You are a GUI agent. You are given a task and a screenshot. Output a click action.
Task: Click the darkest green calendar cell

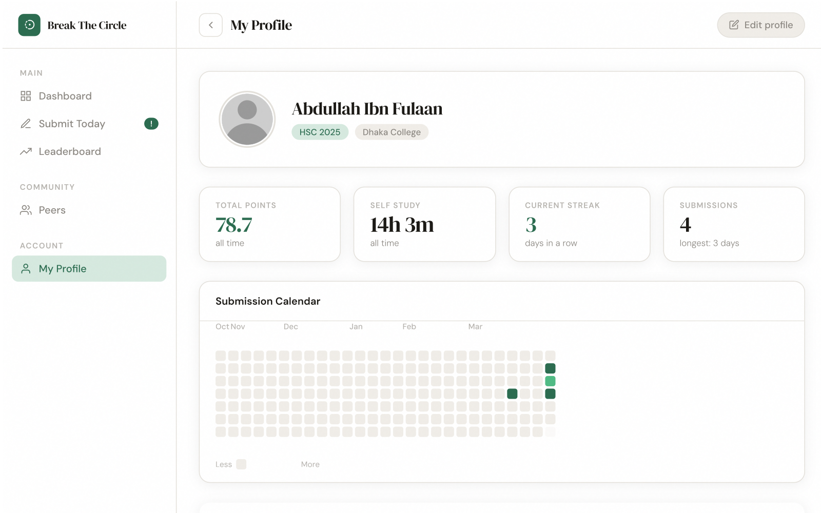[550, 368]
